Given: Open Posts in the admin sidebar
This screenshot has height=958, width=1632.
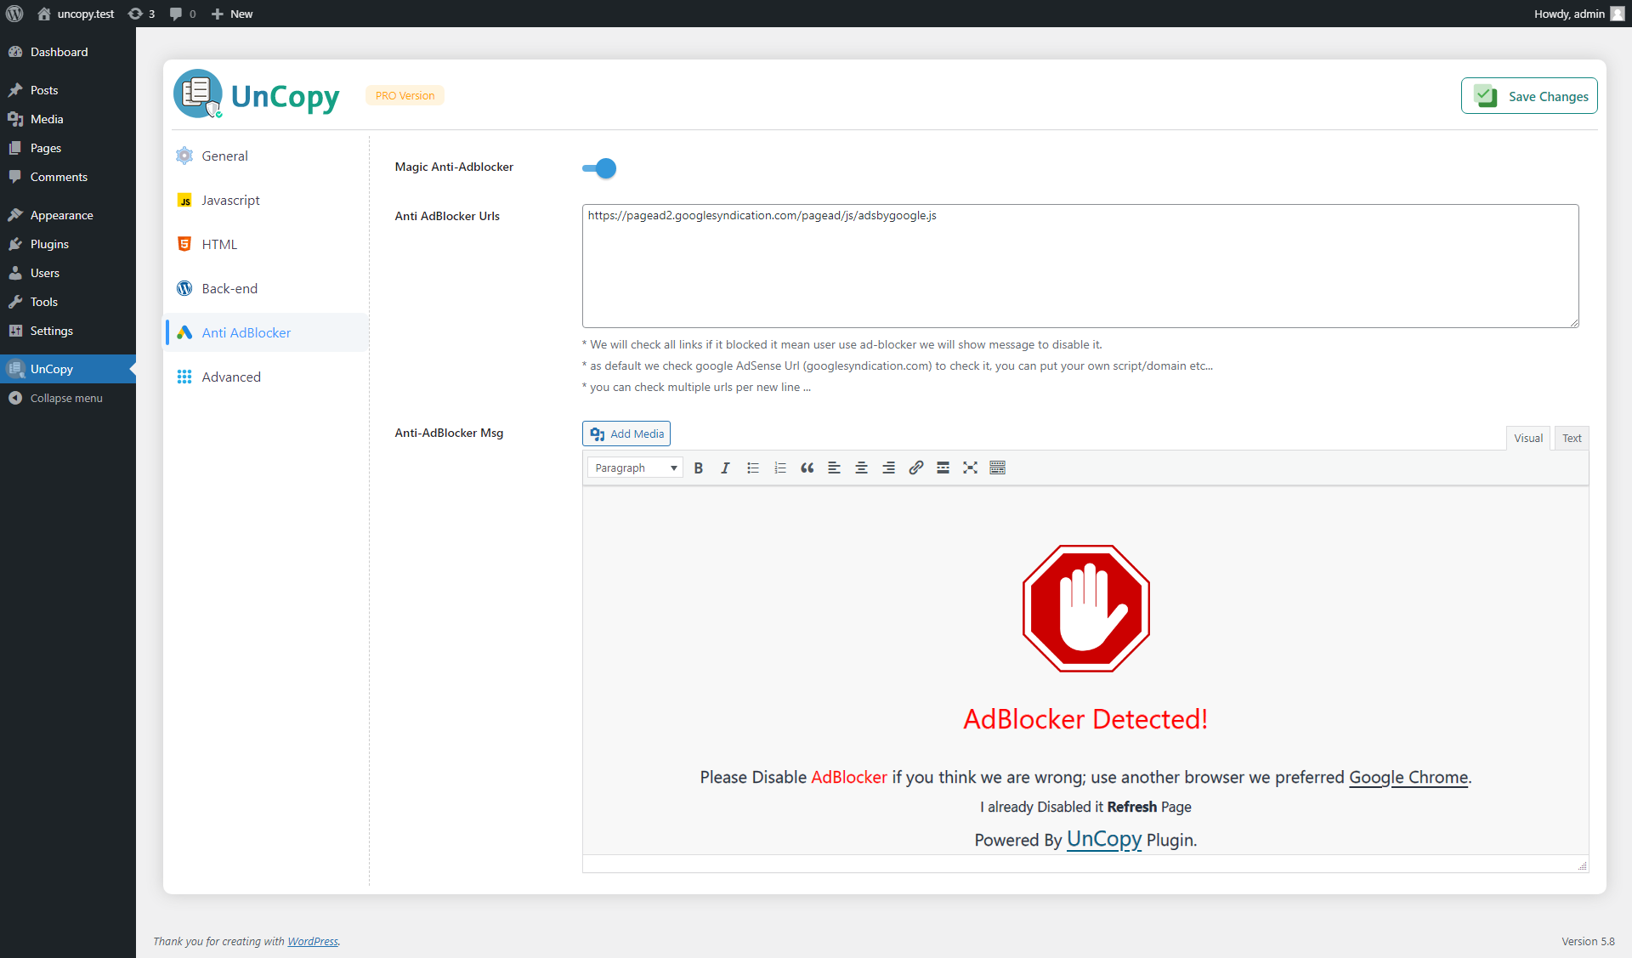Looking at the screenshot, I should click(x=68, y=90).
